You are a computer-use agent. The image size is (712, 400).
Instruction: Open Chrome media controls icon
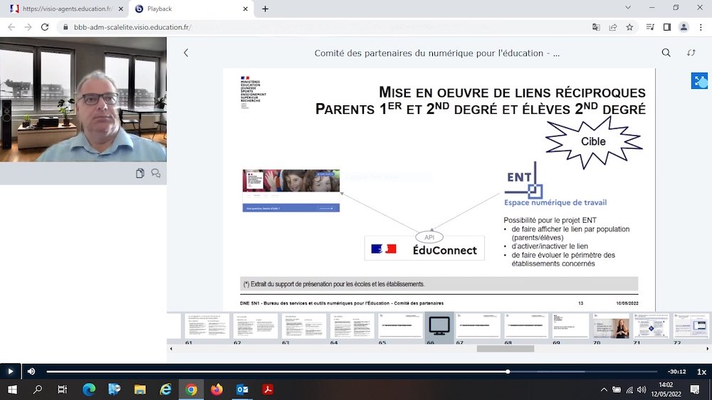tap(650, 27)
